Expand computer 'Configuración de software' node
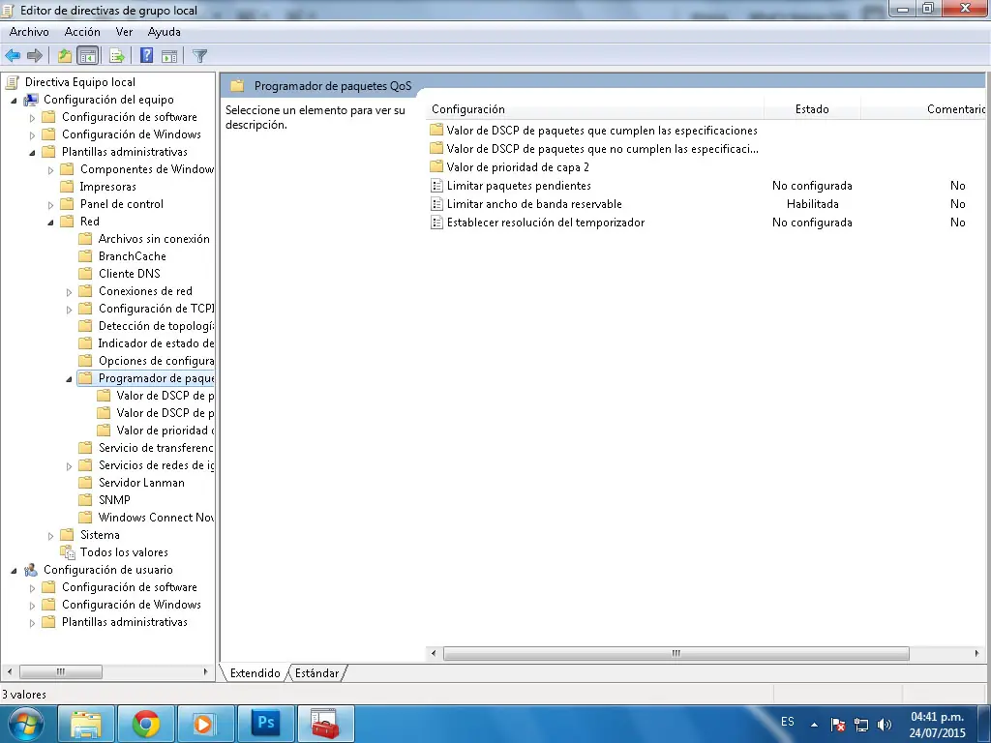 pos(32,117)
